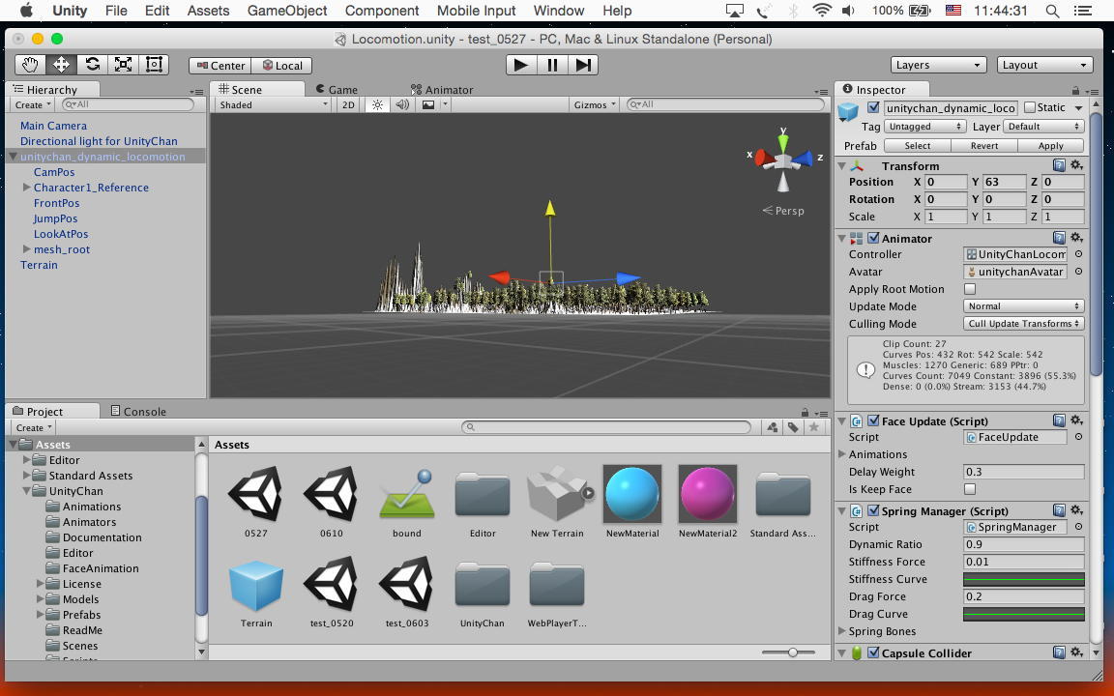Adjust the asset icon size slider
1114x696 pixels.
point(792,652)
